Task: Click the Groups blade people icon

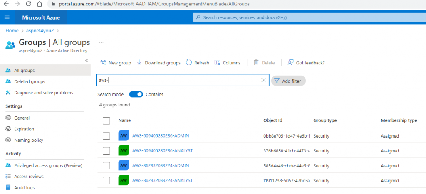Action: tap(10, 45)
